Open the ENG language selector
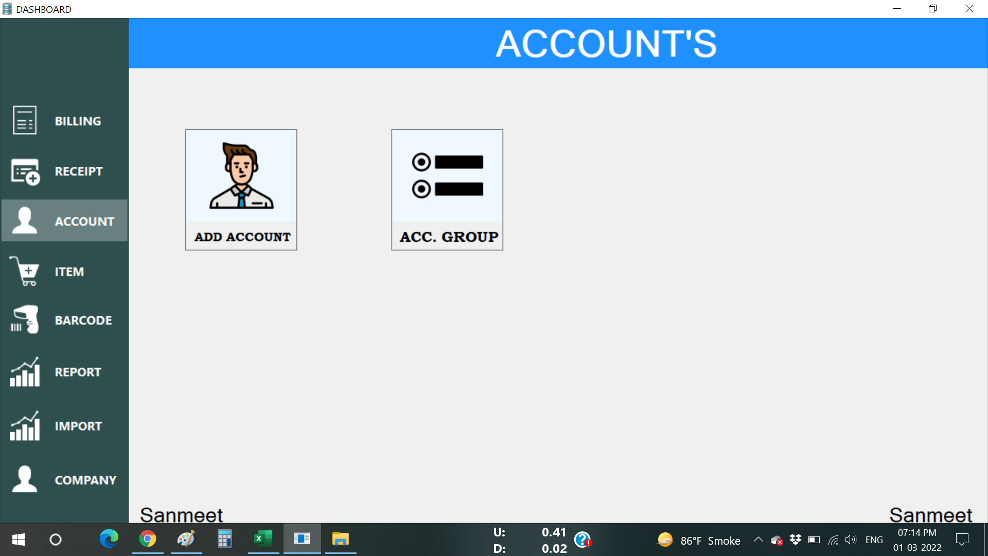Screen dimensions: 988x556 874,539
